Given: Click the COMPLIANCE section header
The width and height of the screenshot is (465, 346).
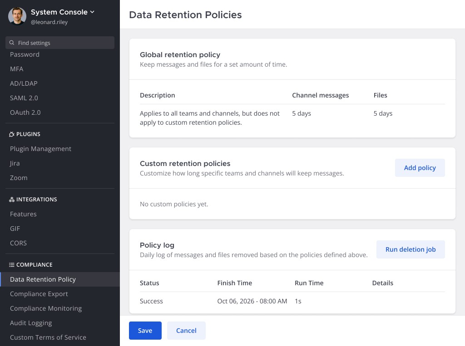Looking at the screenshot, I should point(34,265).
